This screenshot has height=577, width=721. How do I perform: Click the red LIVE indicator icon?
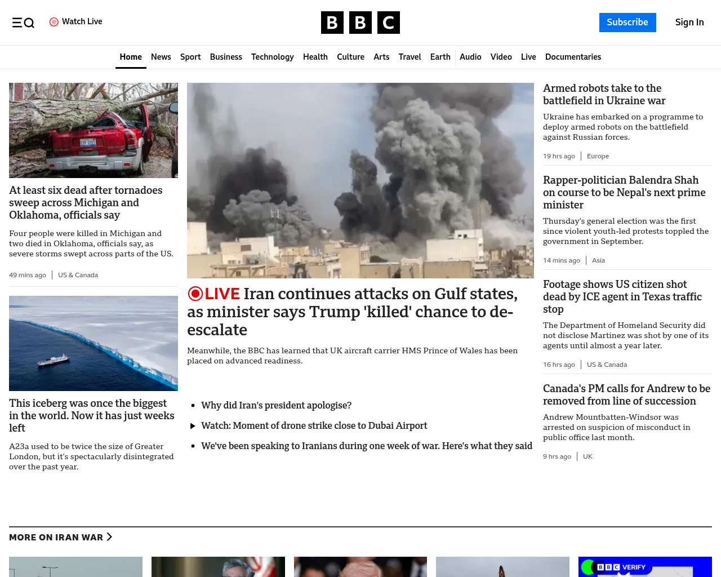click(195, 294)
